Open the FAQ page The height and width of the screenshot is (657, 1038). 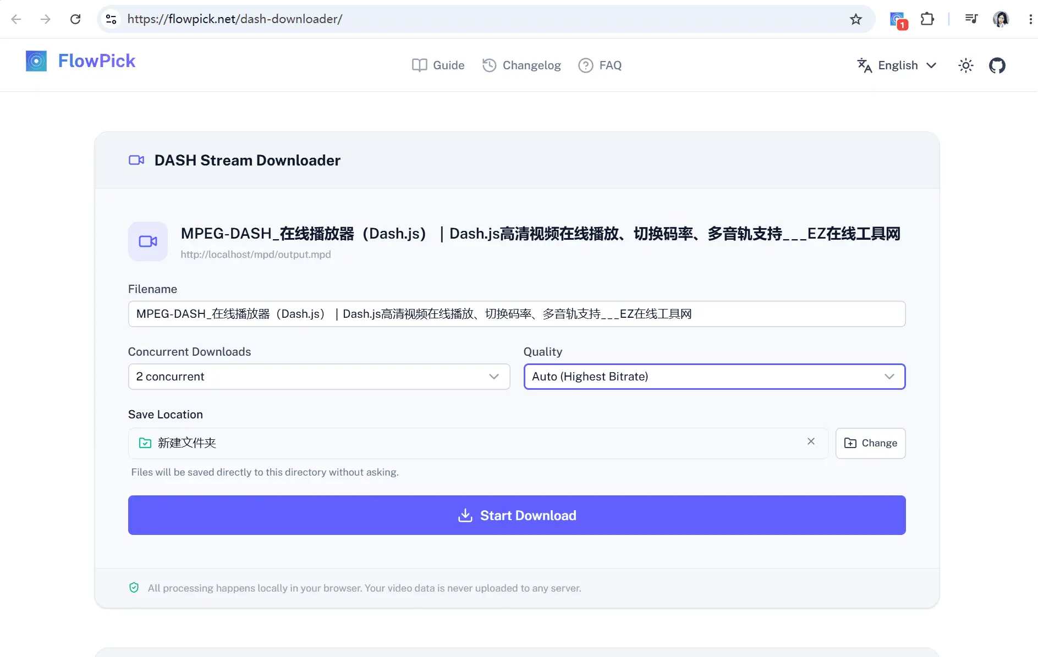[x=600, y=65]
